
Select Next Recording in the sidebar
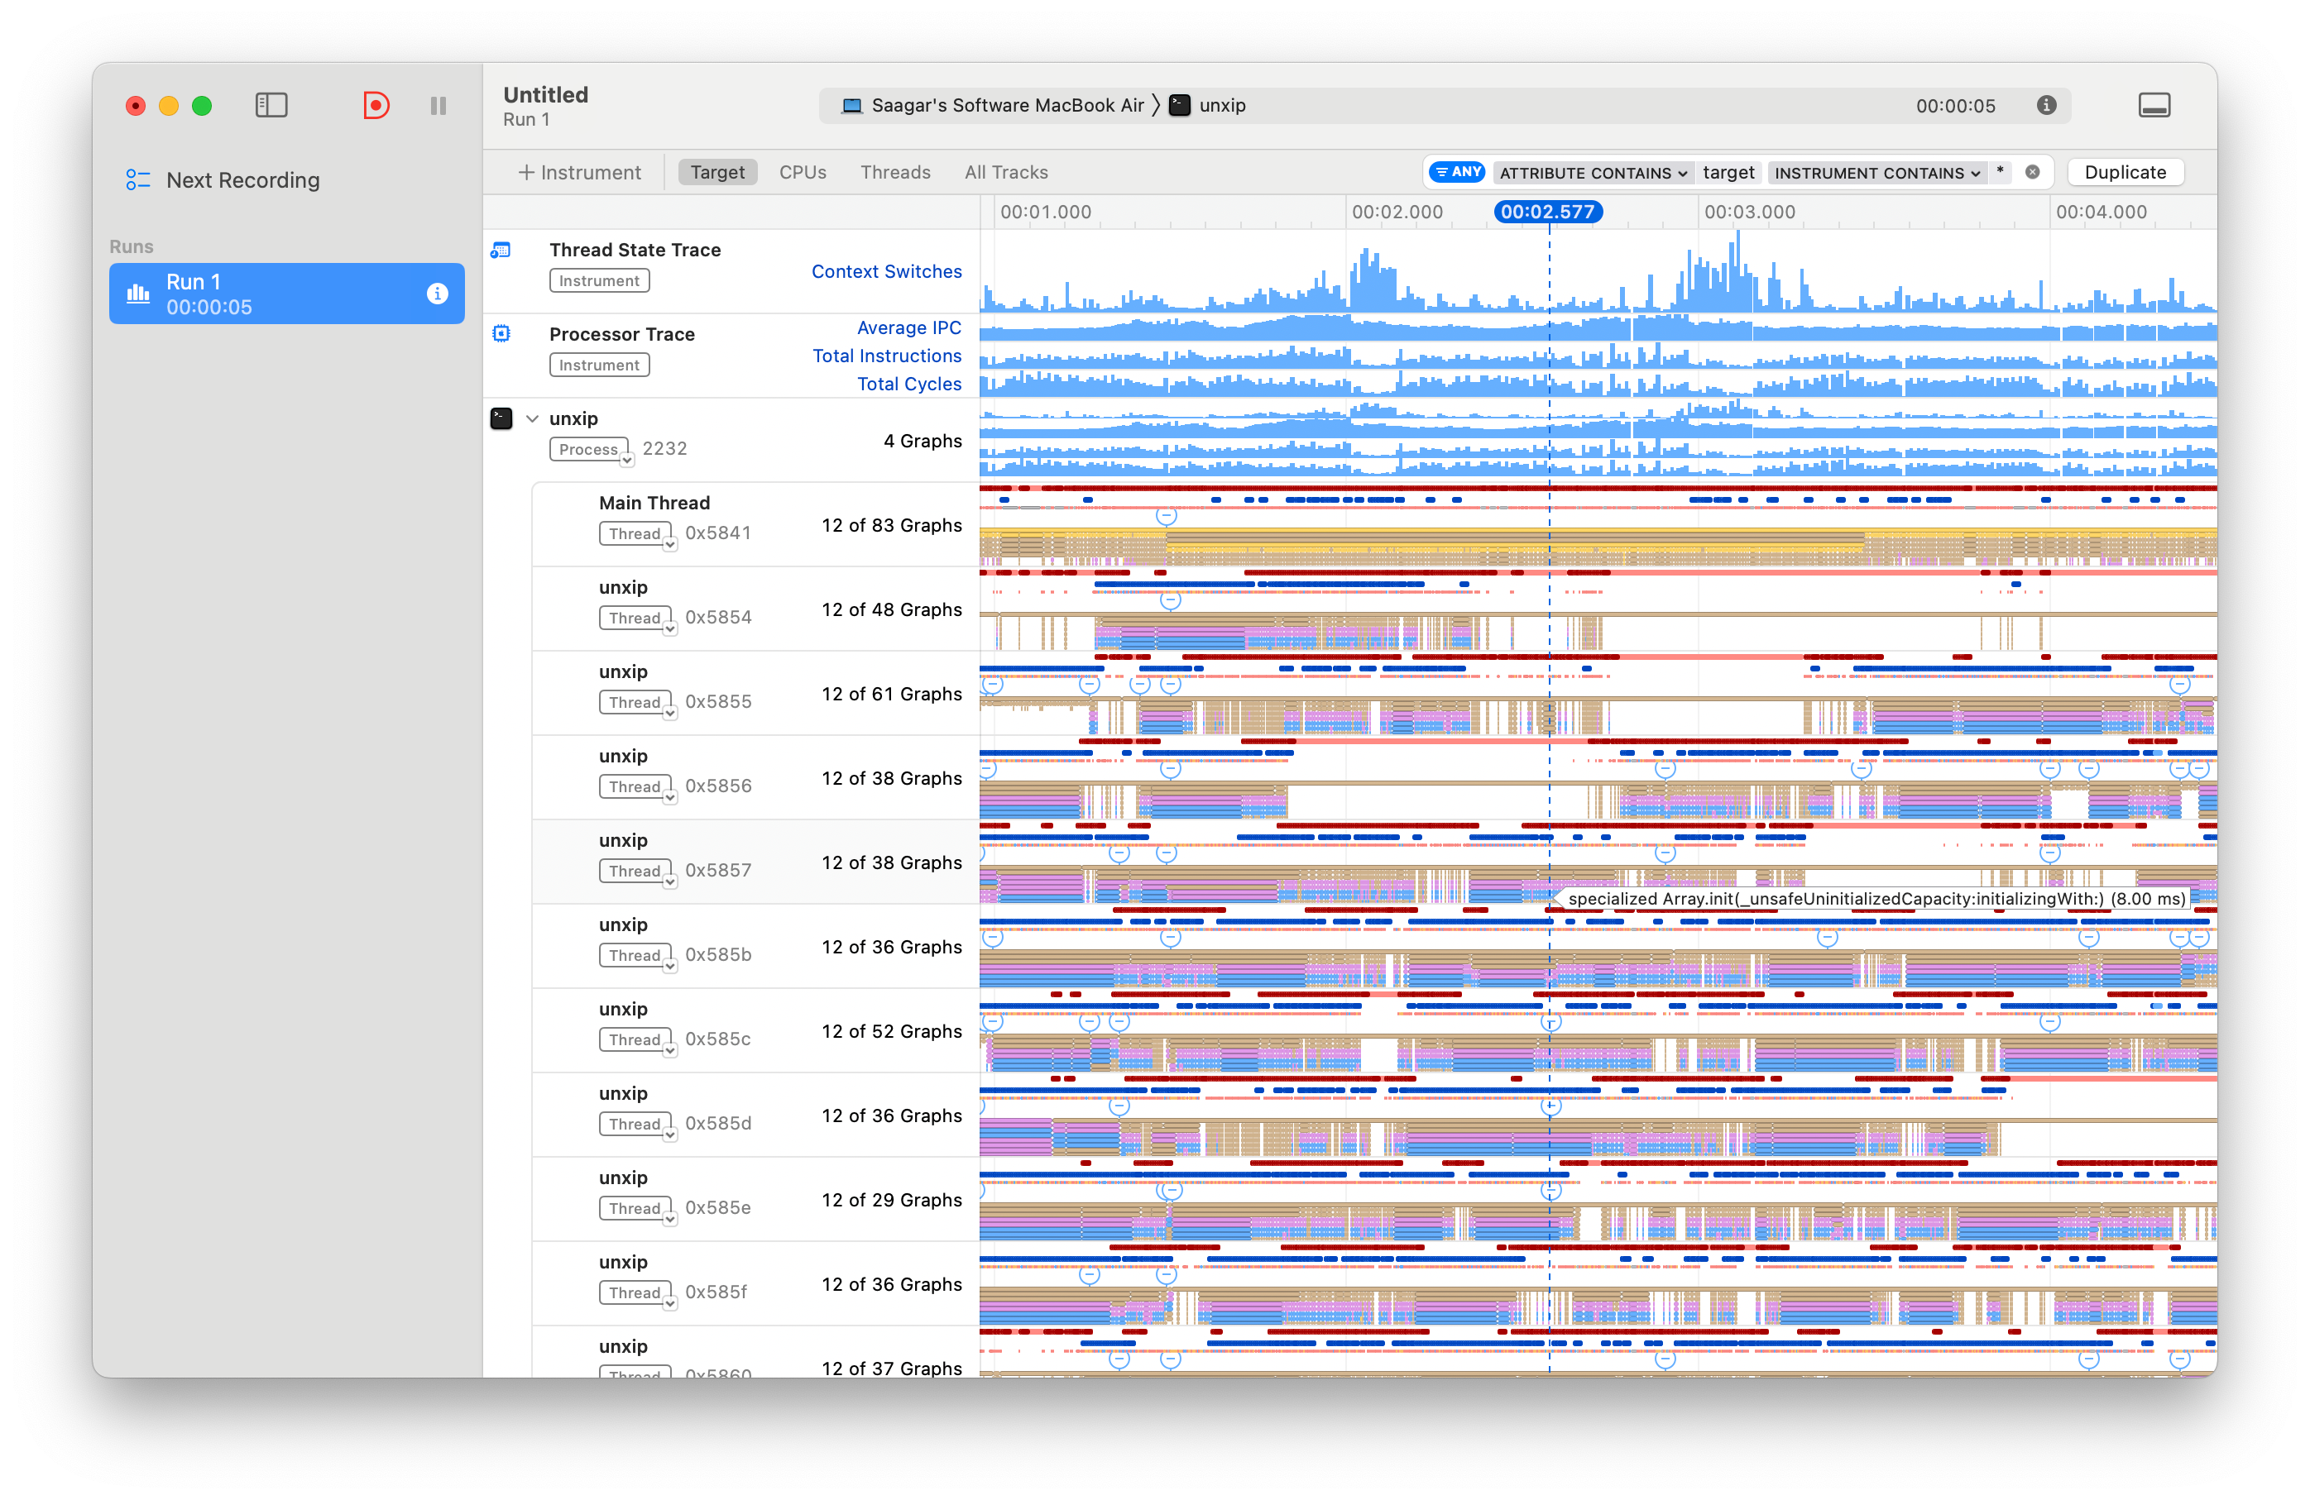[242, 180]
